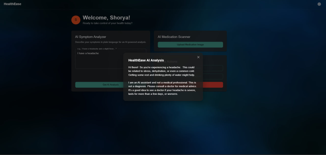Click the Upload Medication Image button
The height and width of the screenshot is (155, 326).
click(190, 45)
